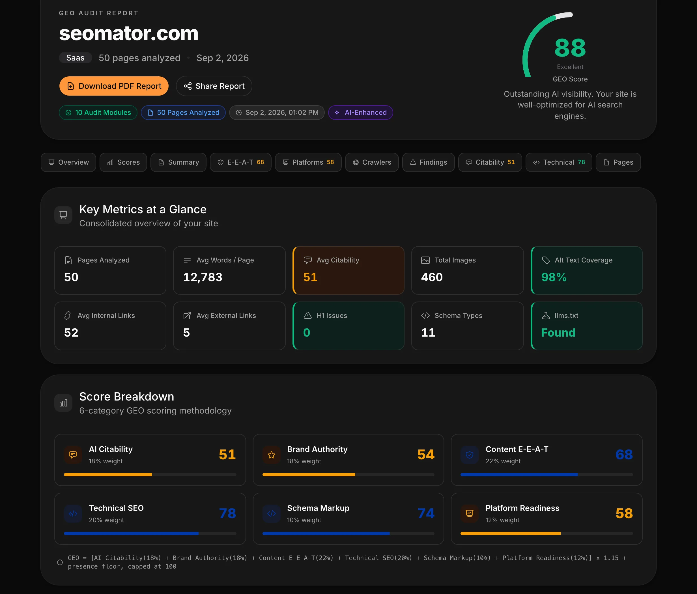
Task: Click the Sep 2, 2026 timestamp badge
Action: click(277, 113)
